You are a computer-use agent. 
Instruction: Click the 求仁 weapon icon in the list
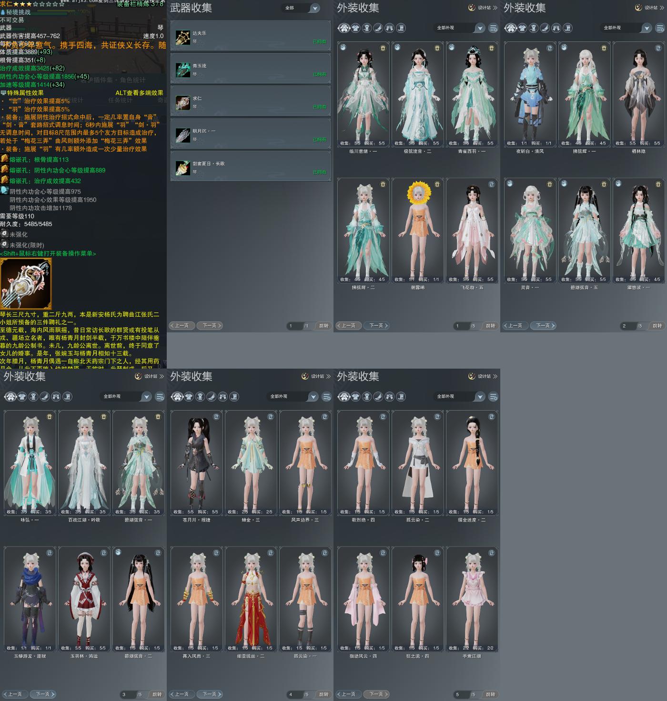182,102
